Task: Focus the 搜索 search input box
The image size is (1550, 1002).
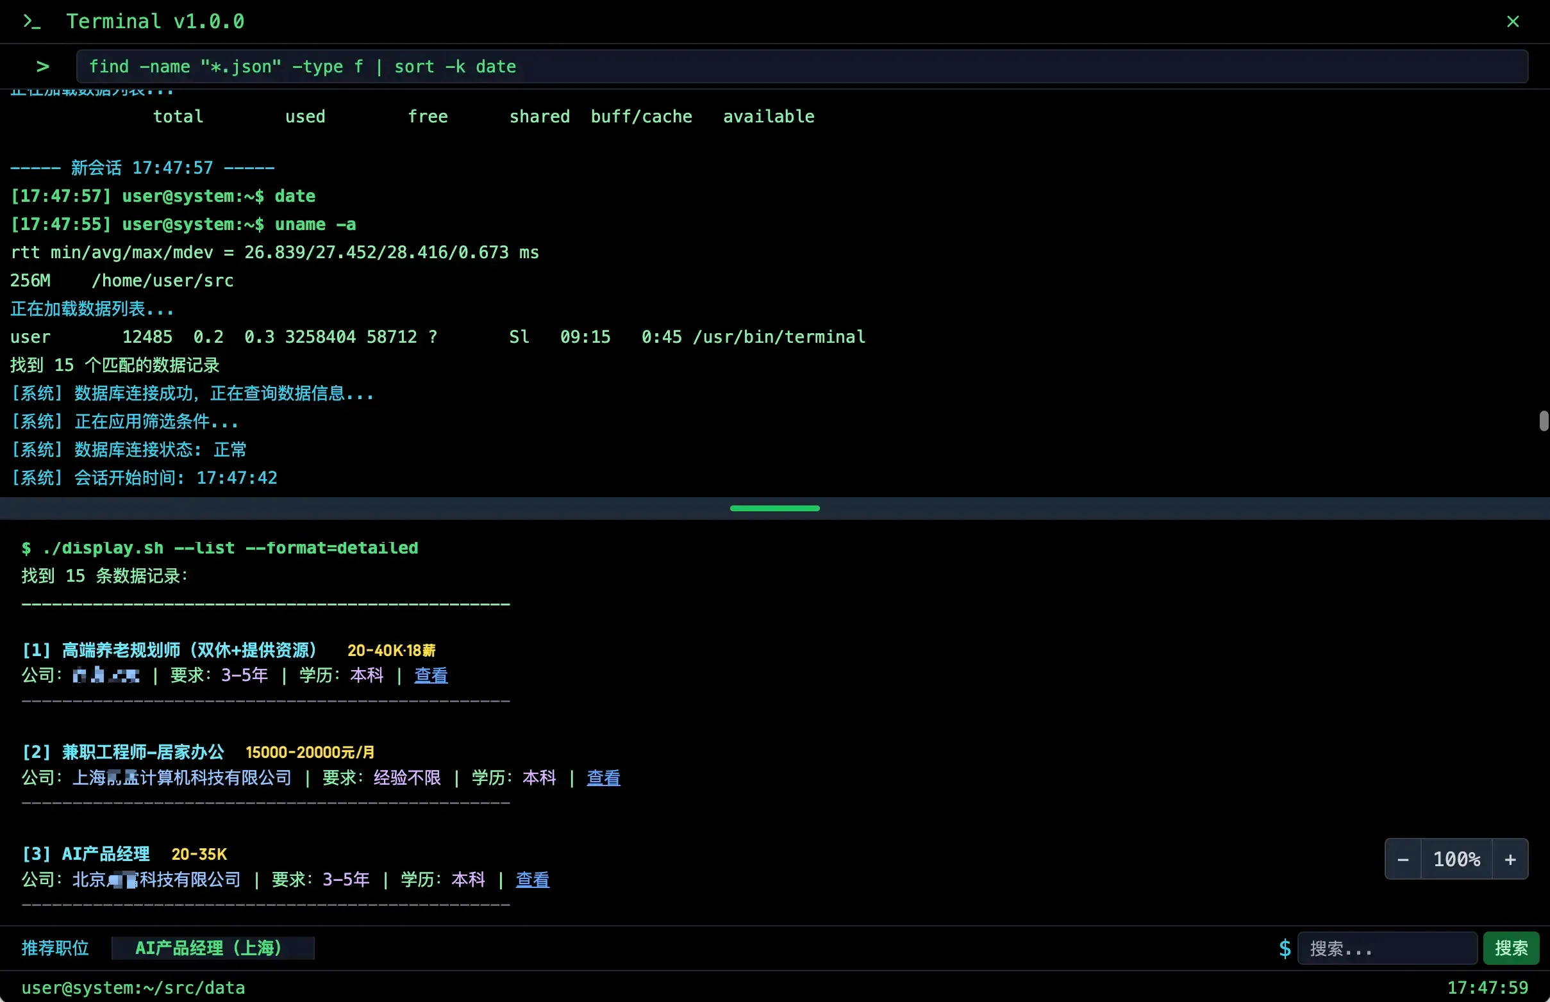Action: [x=1387, y=948]
